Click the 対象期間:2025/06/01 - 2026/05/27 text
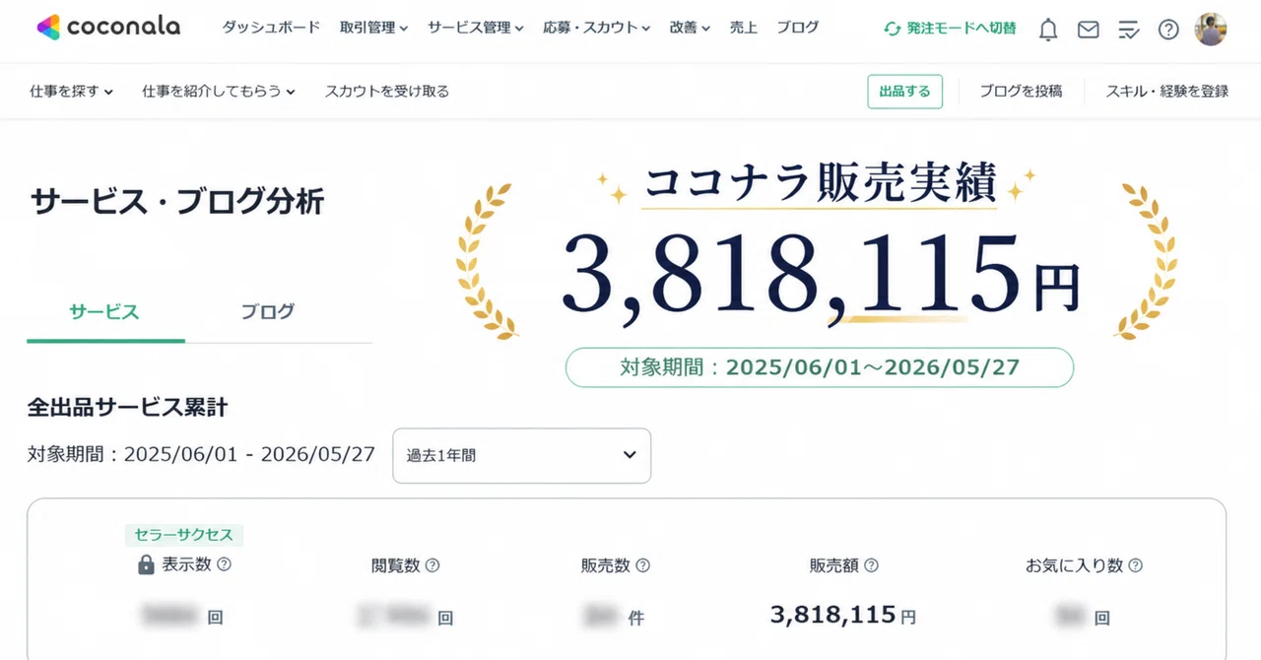This screenshot has height=660, width=1261. [201, 454]
